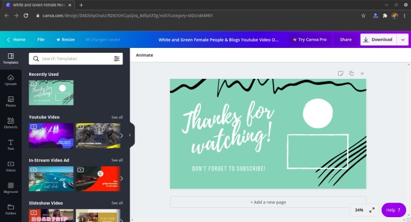
Task: Select the turquoise beach In-Stream ad template
Action: [x=51, y=179]
